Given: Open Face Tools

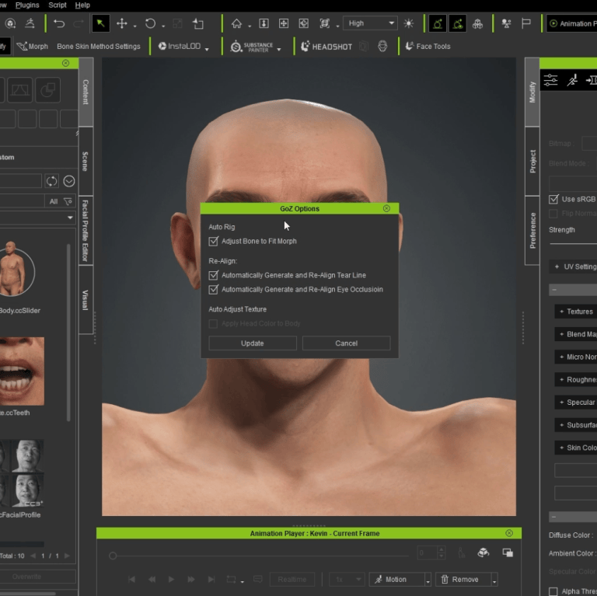Looking at the screenshot, I should (428, 47).
